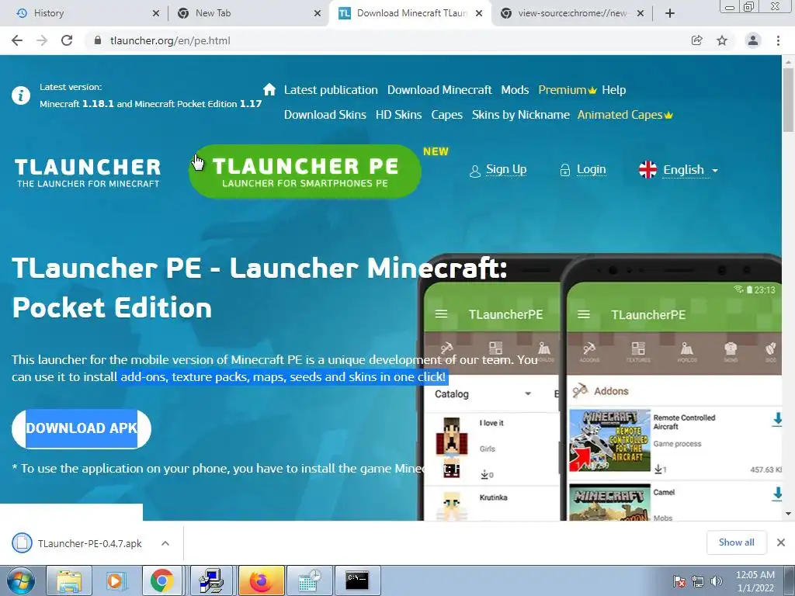Go to HD Skins
Screen dimensions: 795x596
[398, 115]
